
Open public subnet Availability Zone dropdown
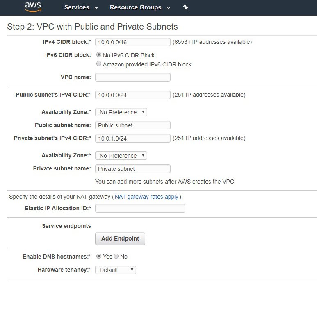[121, 112]
